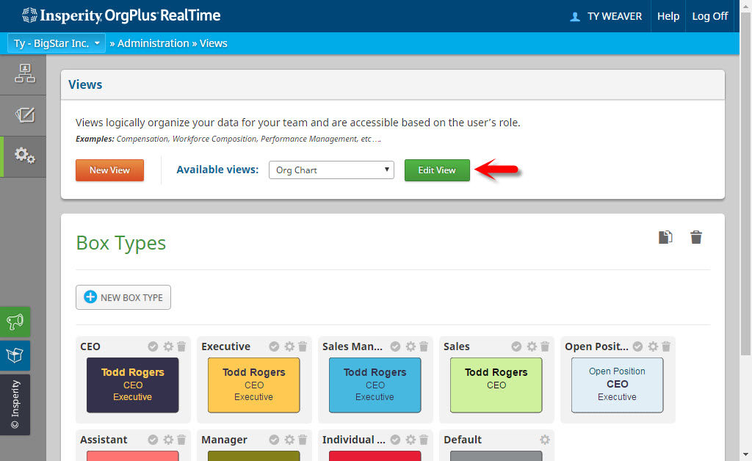
Task: Click the green Edit View button
Action: [437, 170]
